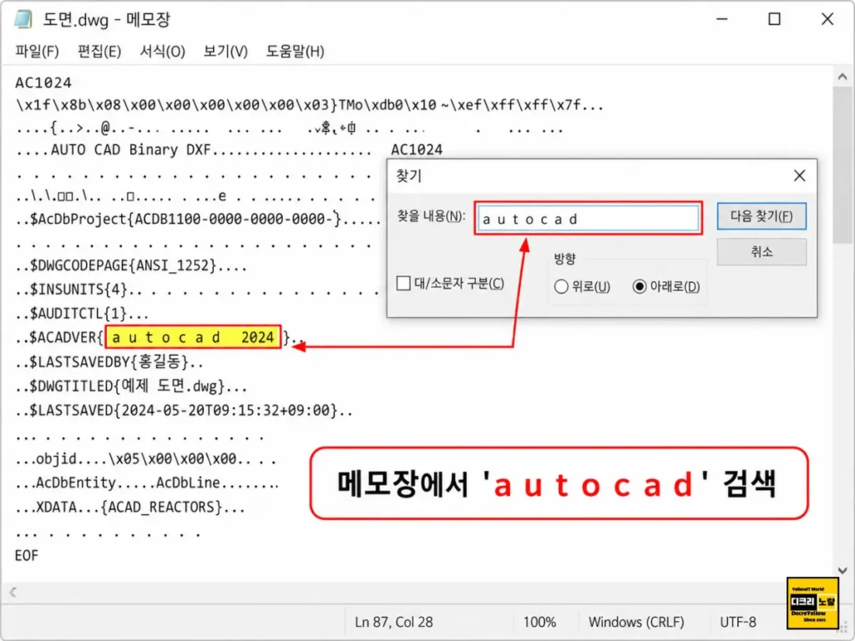Click the $AcDbProject text line

(x=199, y=220)
